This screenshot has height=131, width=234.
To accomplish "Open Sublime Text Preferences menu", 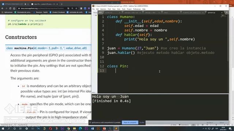I will point(137,9).
